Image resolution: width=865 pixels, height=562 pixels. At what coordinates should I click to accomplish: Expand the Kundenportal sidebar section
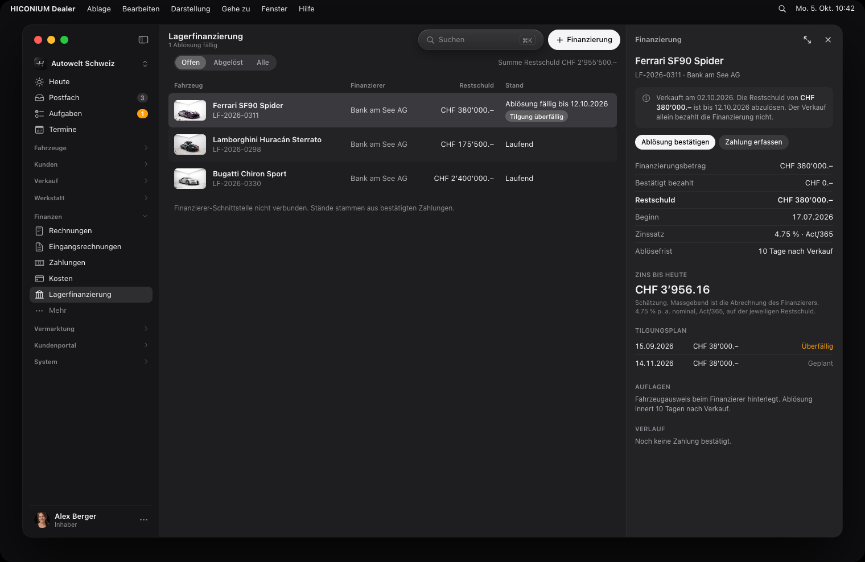click(91, 345)
